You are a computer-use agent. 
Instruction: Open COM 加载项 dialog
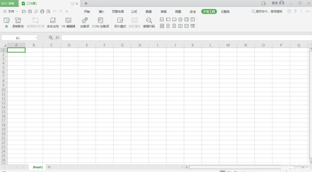click(100, 23)
